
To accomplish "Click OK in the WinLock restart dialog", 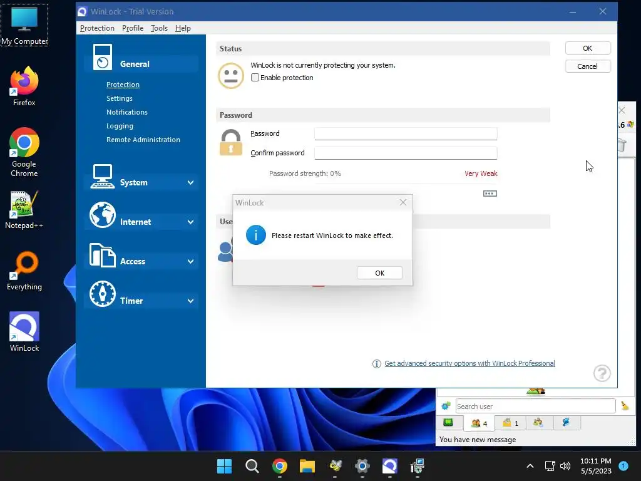I will point(379,273).
